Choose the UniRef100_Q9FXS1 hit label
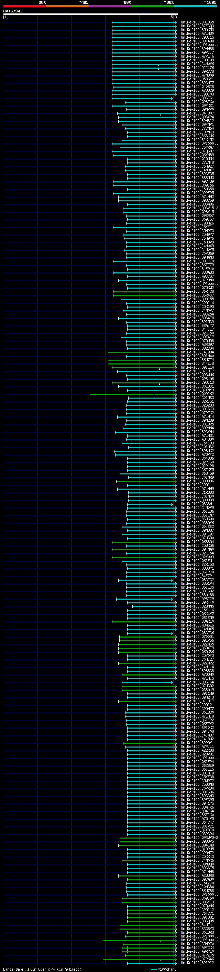The height and width of the screenshot is (972, 220). click(x=197, y=106)
